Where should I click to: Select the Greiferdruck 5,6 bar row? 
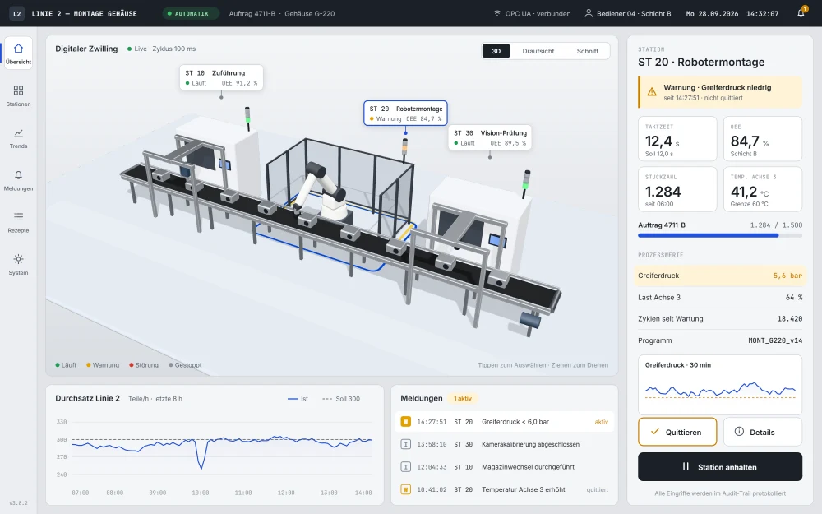[720, 276]
